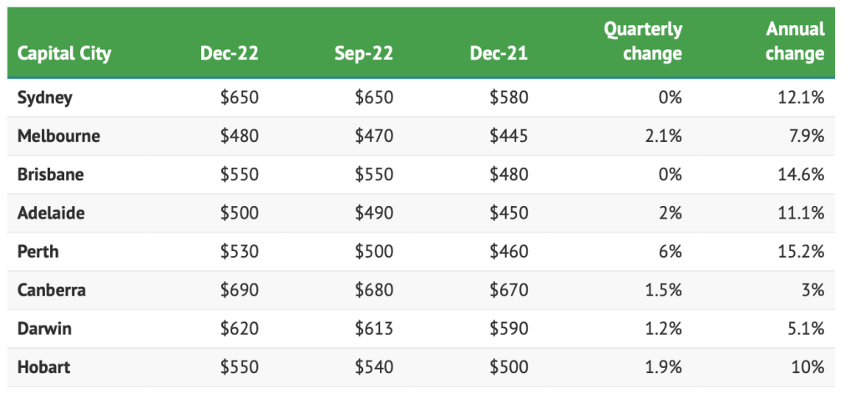The height and width of the screenshot is (393, 855).
Task: Select the Dec-22 column header
Action: point(230,54)
